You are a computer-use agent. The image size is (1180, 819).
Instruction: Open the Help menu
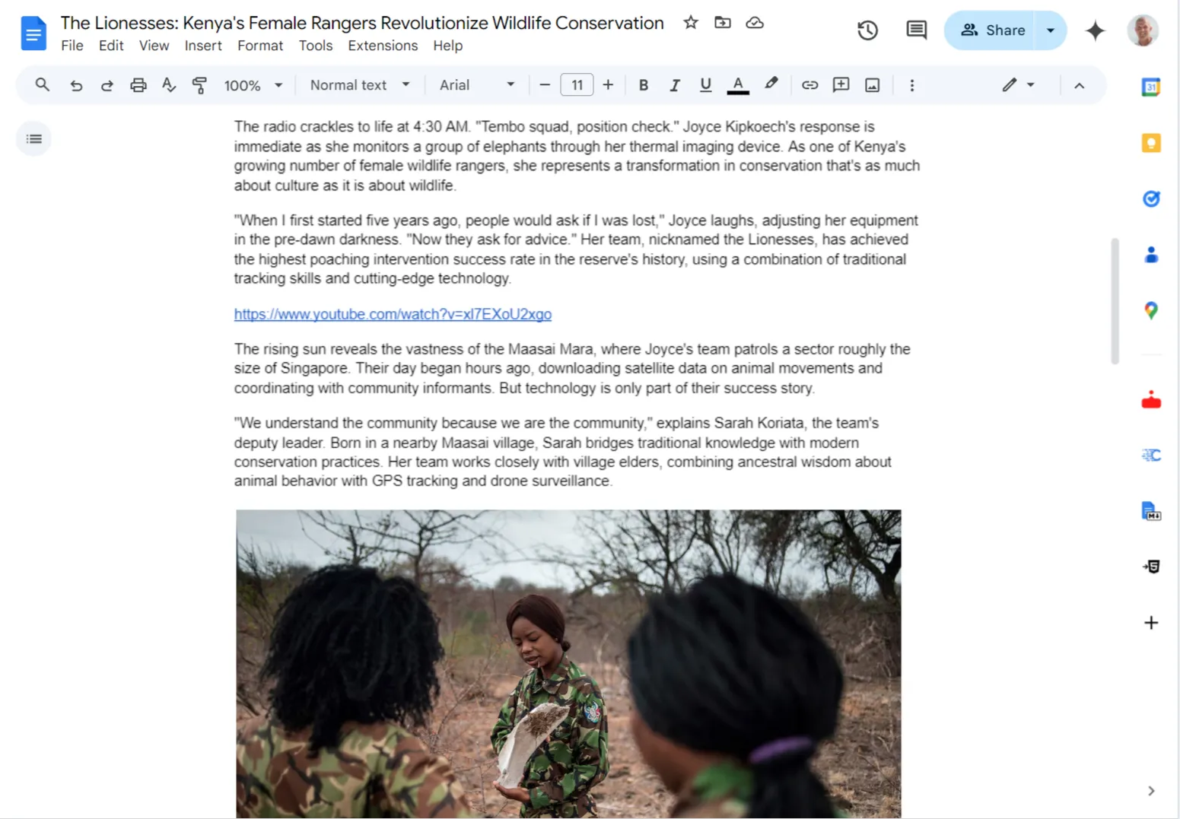point(448,46)
